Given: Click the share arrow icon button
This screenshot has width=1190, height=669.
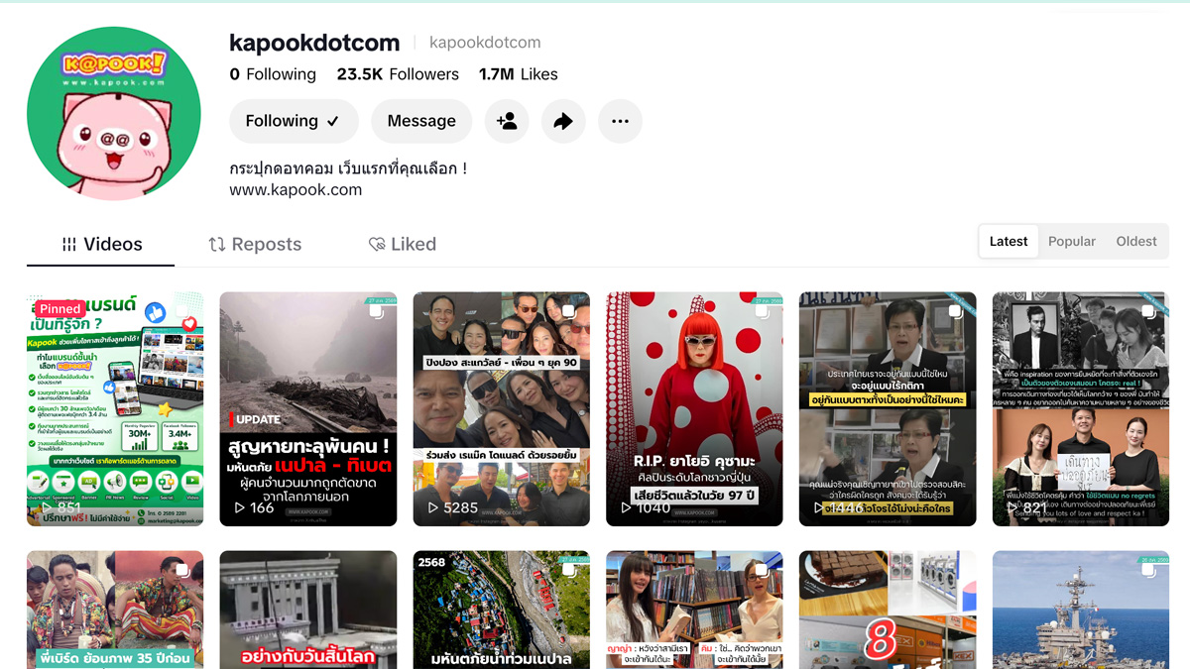Looking at the screenshot, I should pos(563,121).
